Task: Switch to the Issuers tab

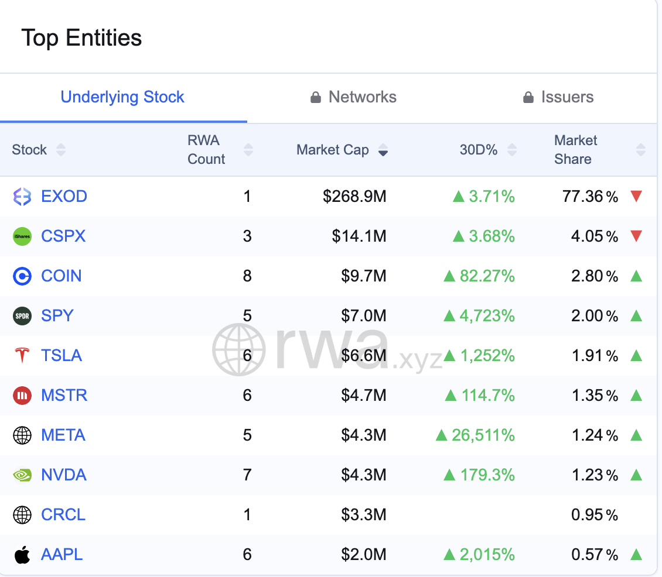Action: (x=558, y=97)
